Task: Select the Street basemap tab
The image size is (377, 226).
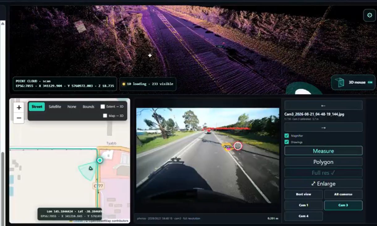Action: pos(37,107)
